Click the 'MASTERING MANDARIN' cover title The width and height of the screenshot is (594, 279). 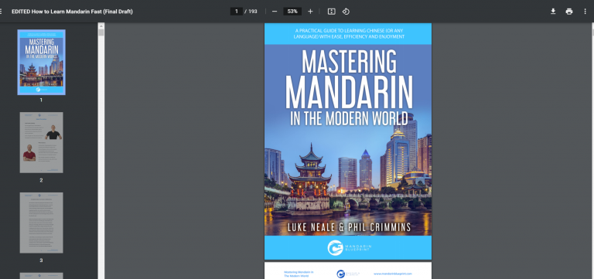tap(348, 80)
